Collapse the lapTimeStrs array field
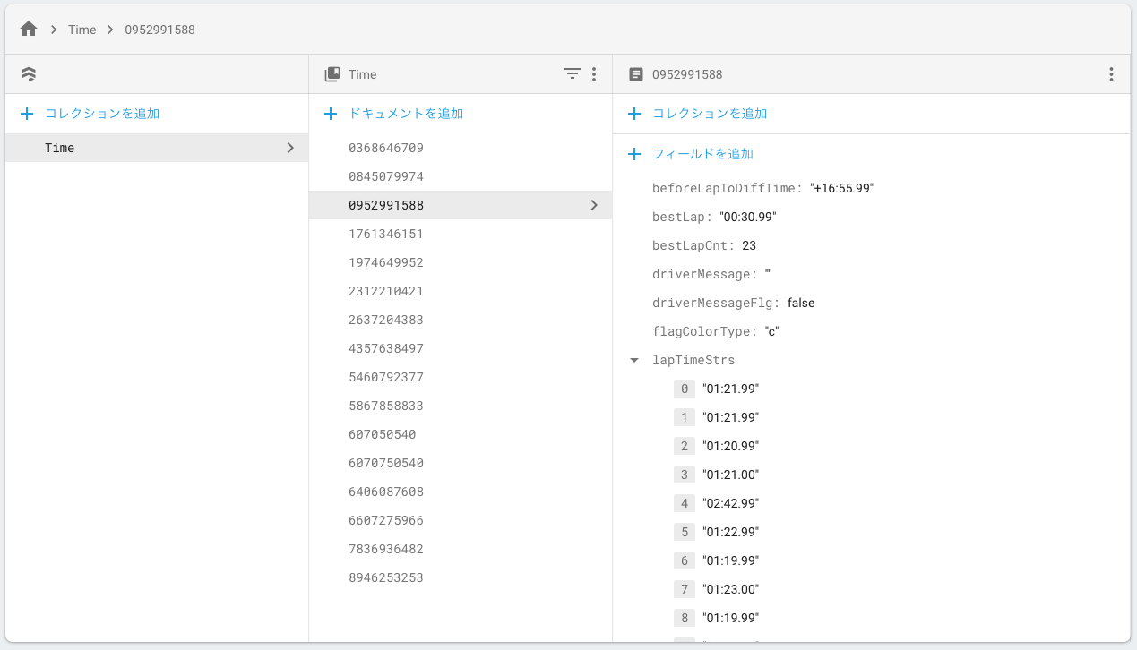 (634, 359)
